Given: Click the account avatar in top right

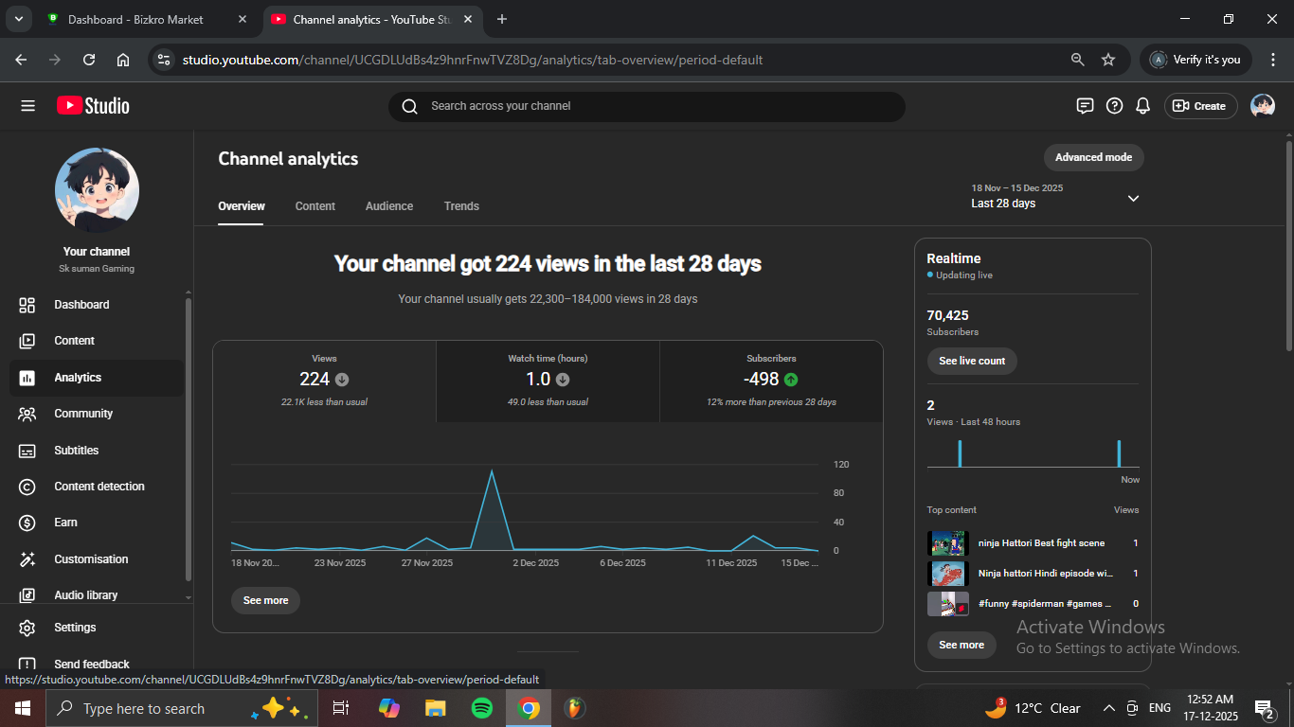Looking at the screenshot, I should [1262, 106].
